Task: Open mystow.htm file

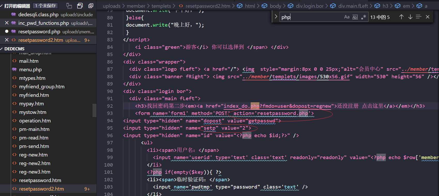Action: [33, 112]
